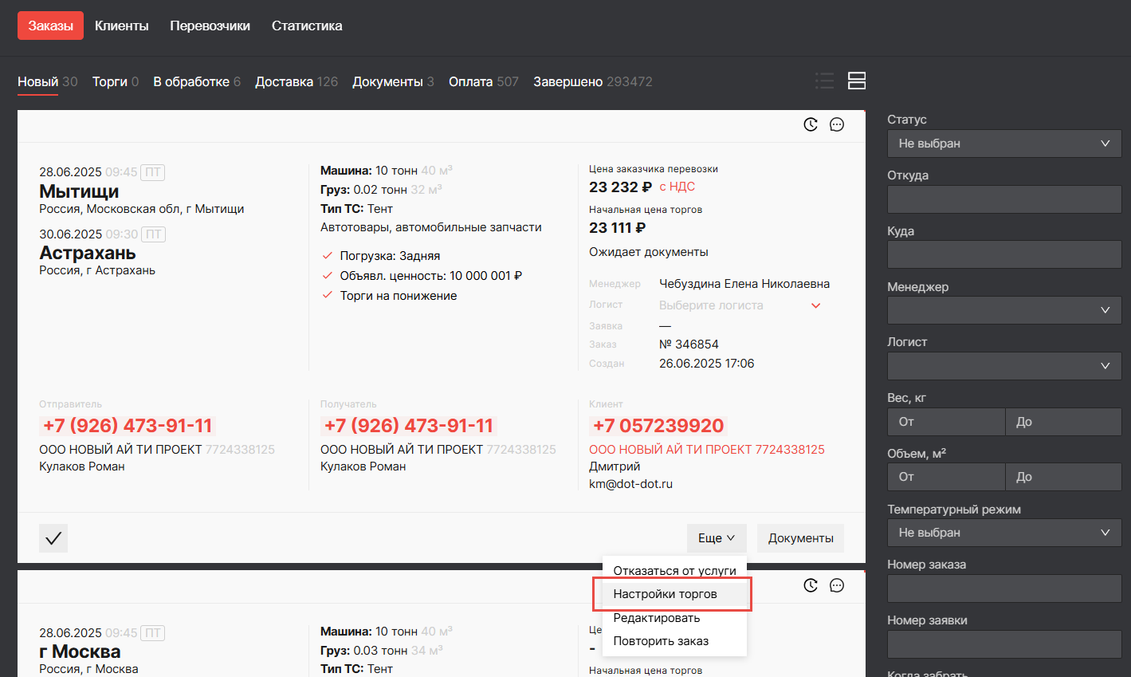The image size is (1131, 677).
Task: Call sender phone under Отправитель
Action: point(128,426)
